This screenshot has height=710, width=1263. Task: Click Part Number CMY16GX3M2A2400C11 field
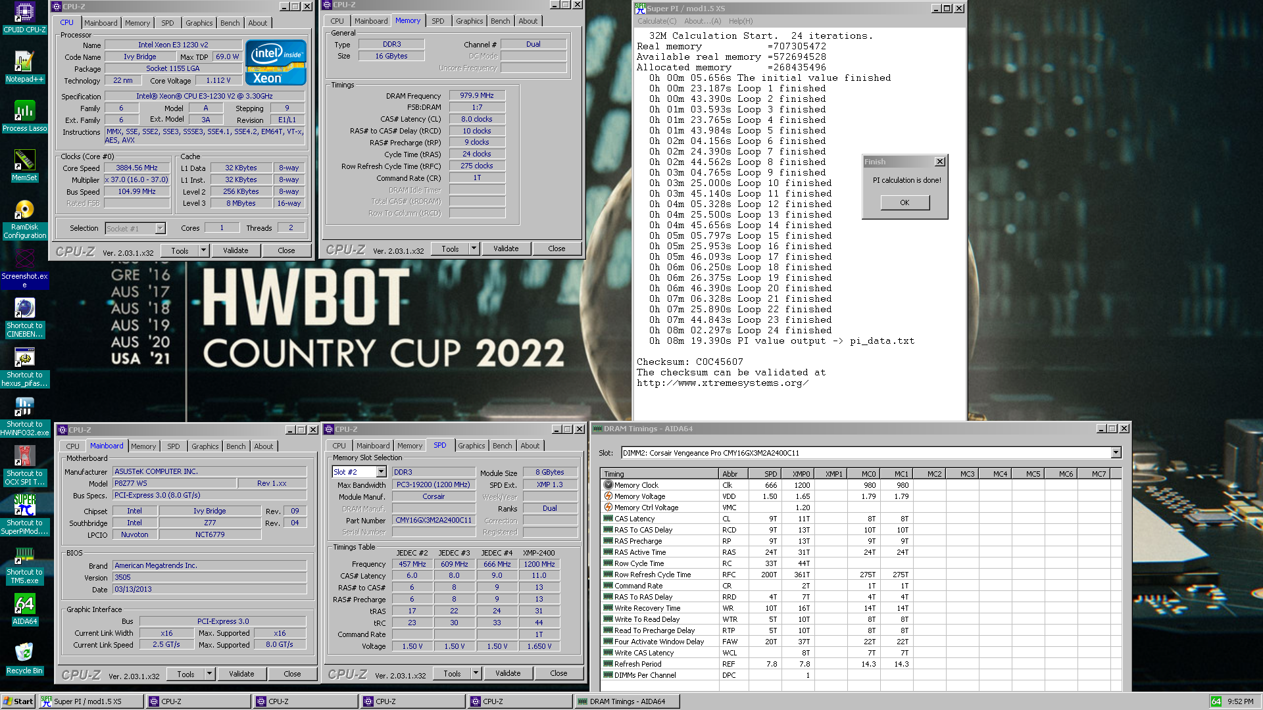(x=433, y=521)
